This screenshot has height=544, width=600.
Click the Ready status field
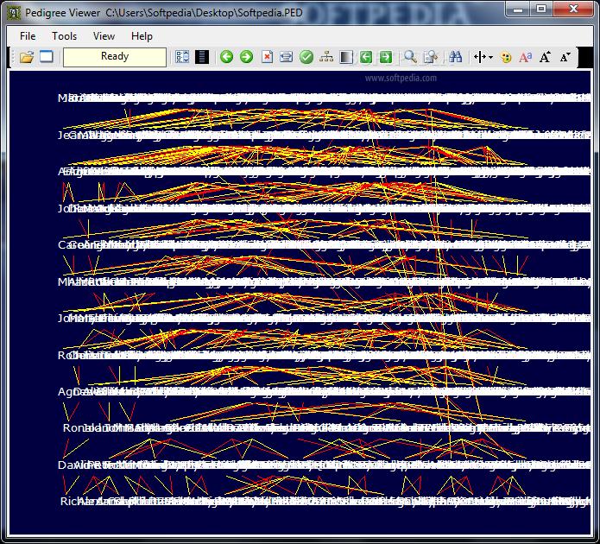(115, 57)
